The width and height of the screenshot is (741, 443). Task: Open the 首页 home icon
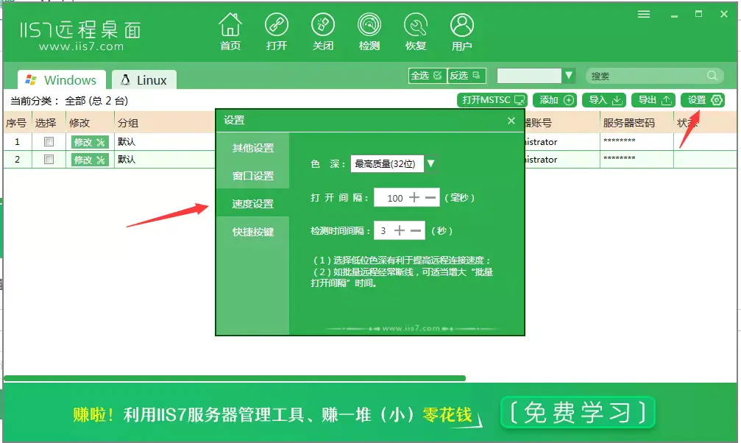click(230, 31)
